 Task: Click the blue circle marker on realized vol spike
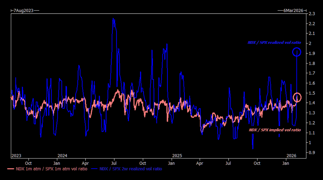[x=297, y=52]
